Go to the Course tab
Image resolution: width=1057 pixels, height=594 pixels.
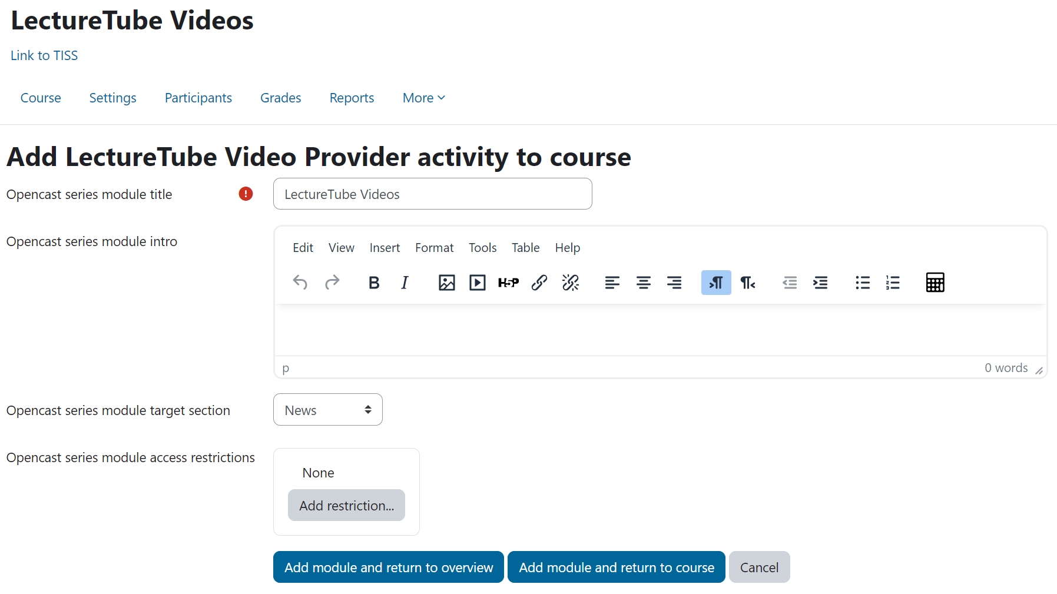point(41,98)
